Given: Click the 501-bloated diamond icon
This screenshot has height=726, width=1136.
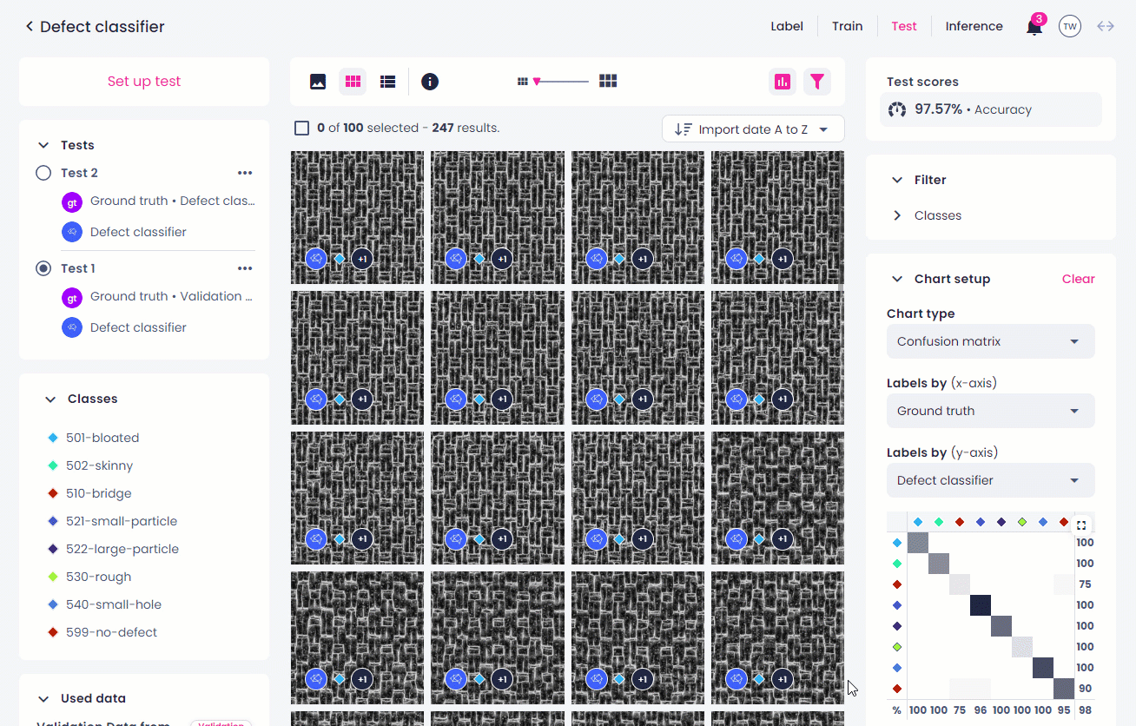Looking at the screenshot, I should (53, 438).
